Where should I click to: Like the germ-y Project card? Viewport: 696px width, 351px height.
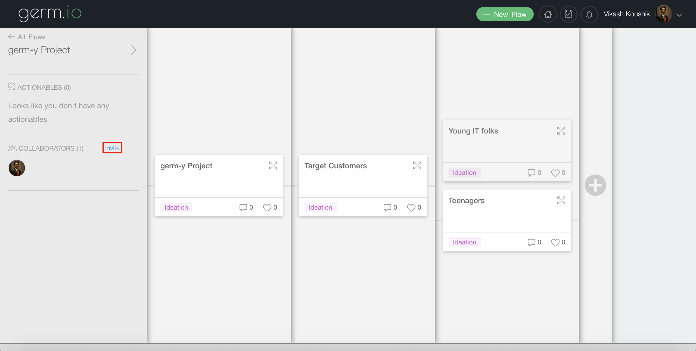pyautogui.click(x=267, y=208)
